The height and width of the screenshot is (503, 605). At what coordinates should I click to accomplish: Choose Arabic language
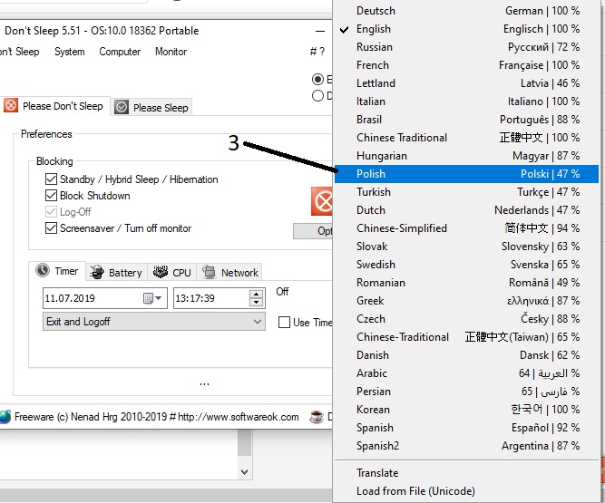coord(466,373)
